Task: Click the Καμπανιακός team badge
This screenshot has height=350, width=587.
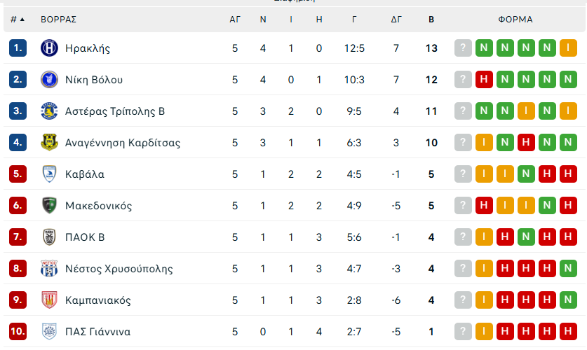Action: click(x=49, y=300)
